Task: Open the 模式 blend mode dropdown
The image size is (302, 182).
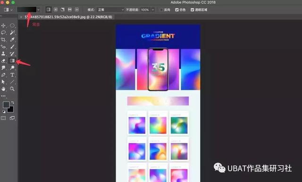Action: pyautogui.click(x=110, y=9)
